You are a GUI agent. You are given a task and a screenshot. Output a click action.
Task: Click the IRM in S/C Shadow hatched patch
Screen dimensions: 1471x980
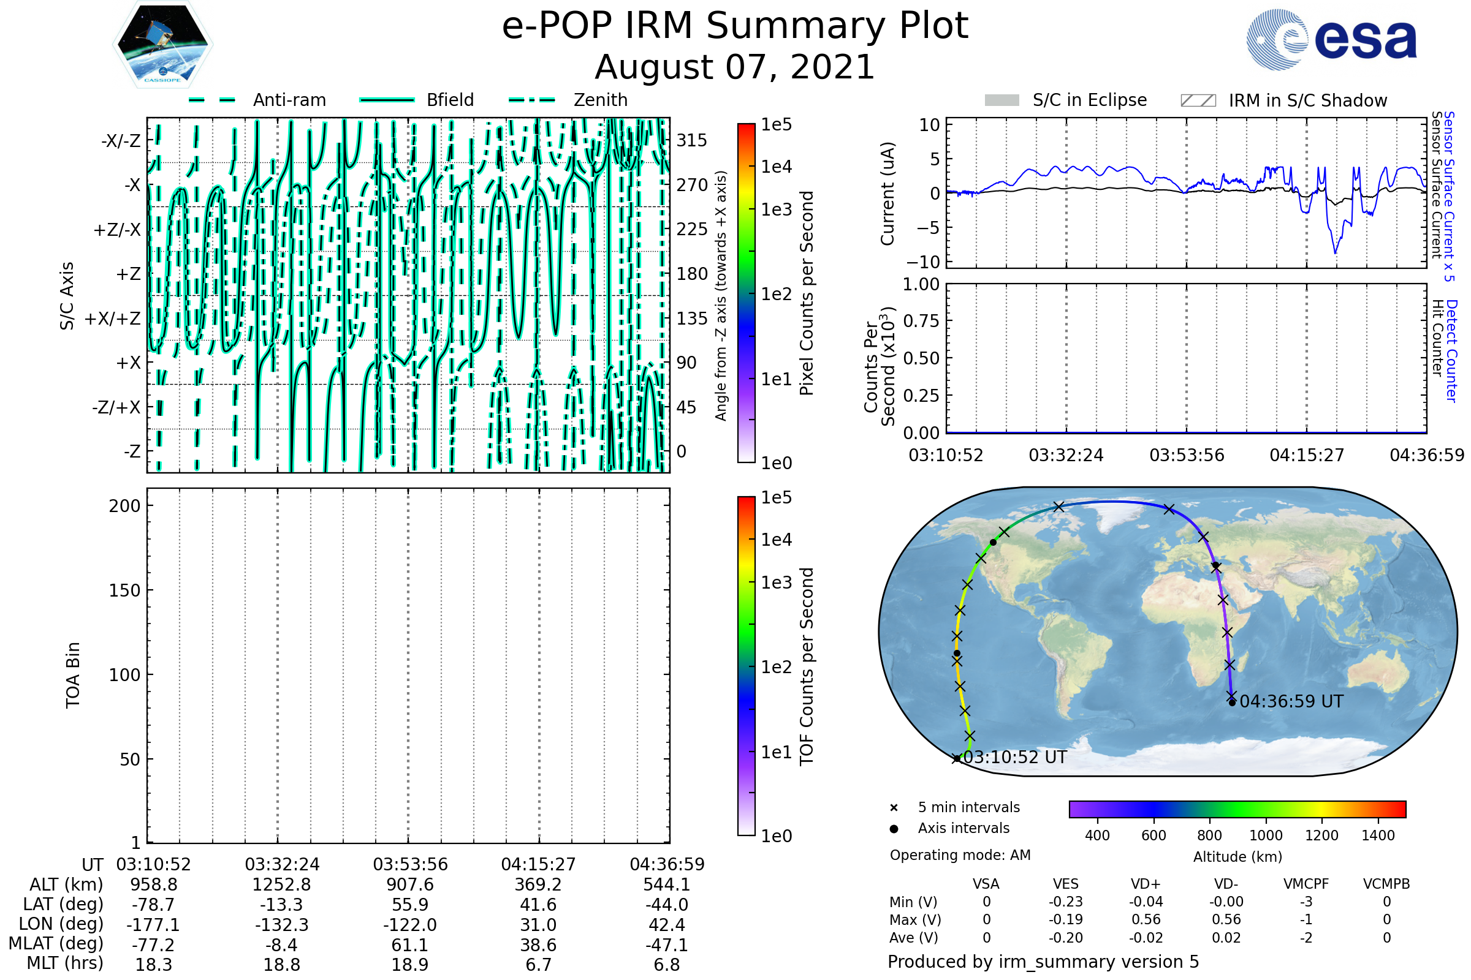coord(1198,100)
